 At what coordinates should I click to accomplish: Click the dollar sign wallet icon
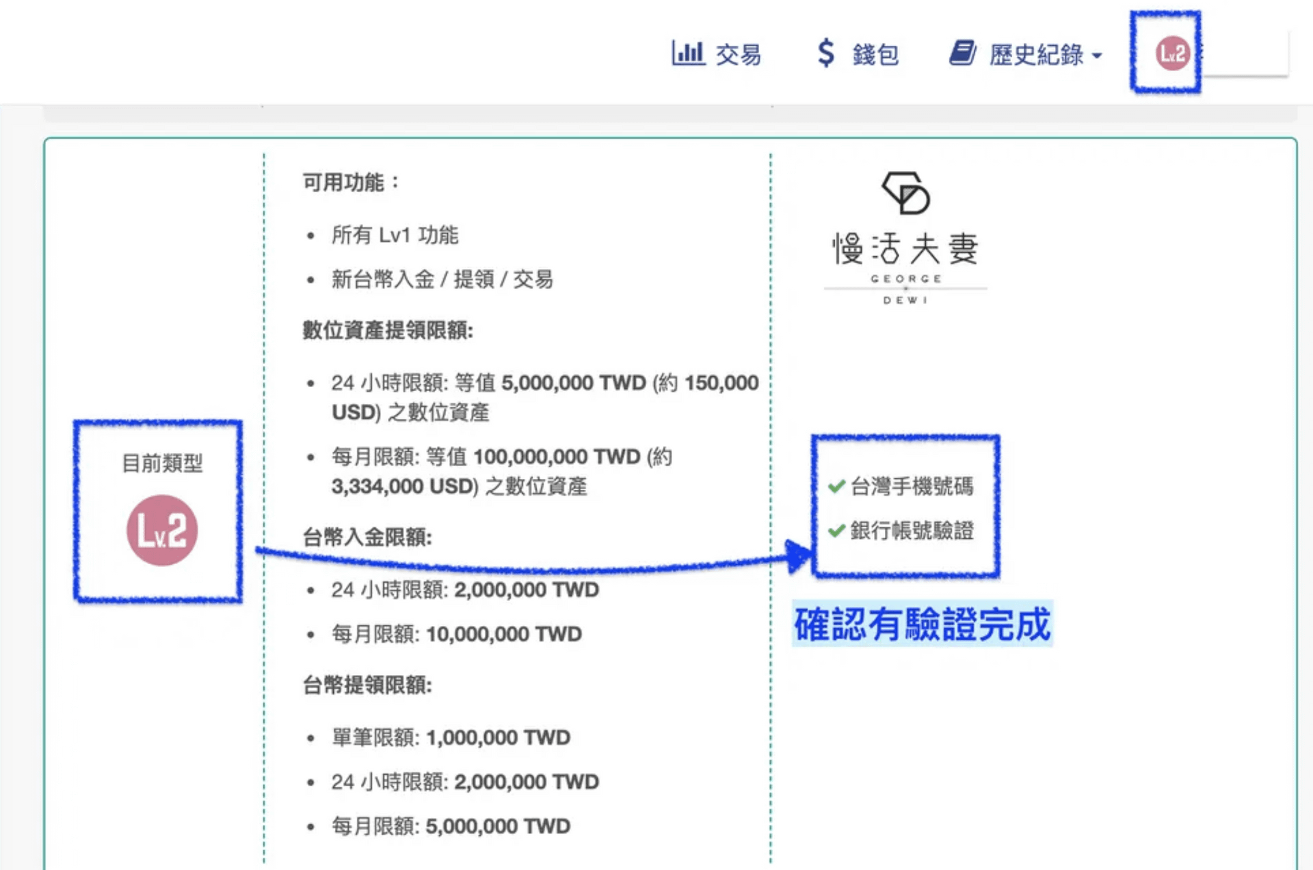tap(826, 53)
